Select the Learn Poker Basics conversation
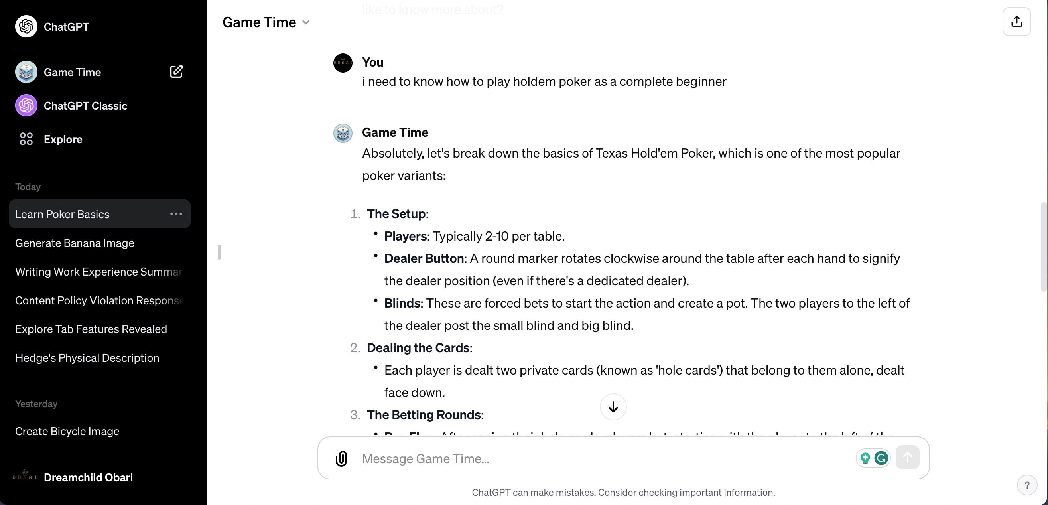The height and width of the screenshot is (505, 1048). click(x=62, y=214)
